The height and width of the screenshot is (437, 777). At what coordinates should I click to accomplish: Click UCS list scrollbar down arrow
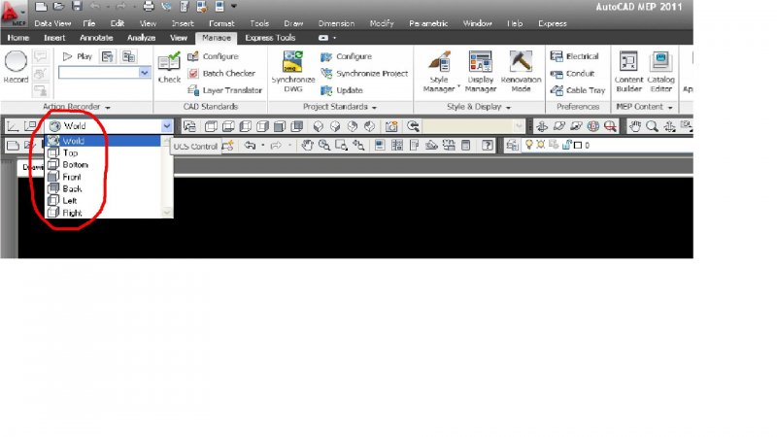pyautogui.click(x=167, y=213)
